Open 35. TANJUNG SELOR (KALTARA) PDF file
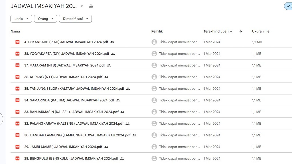 (x=74, y=89)
